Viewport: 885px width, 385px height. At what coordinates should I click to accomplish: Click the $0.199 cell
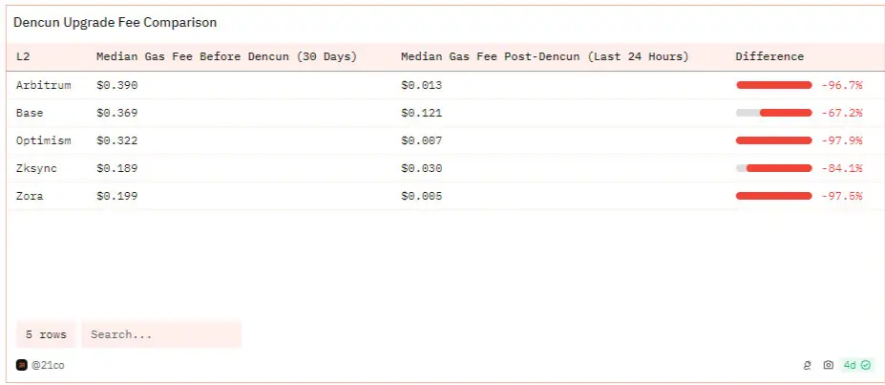point(116,196)
